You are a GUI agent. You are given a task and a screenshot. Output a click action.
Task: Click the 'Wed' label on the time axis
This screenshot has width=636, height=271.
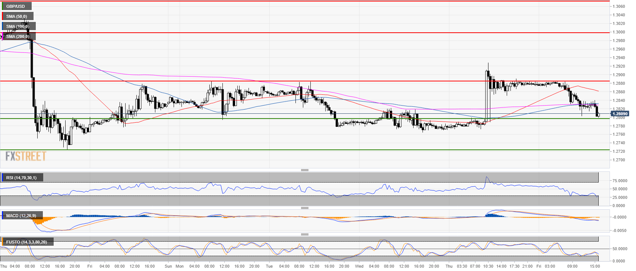tap(359, 266)
